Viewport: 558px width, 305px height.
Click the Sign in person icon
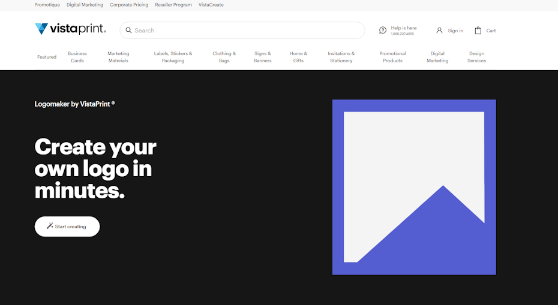click(x=439, y=31)
